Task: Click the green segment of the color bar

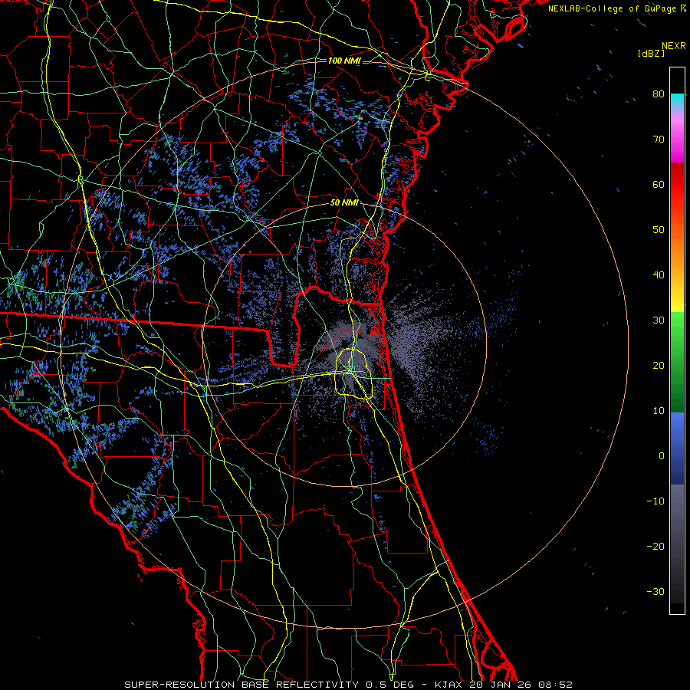Action: tap(677, 362)
